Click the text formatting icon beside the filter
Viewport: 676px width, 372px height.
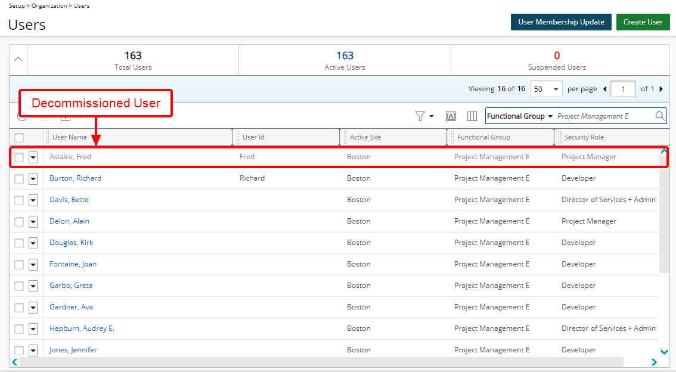click(451, 116)
